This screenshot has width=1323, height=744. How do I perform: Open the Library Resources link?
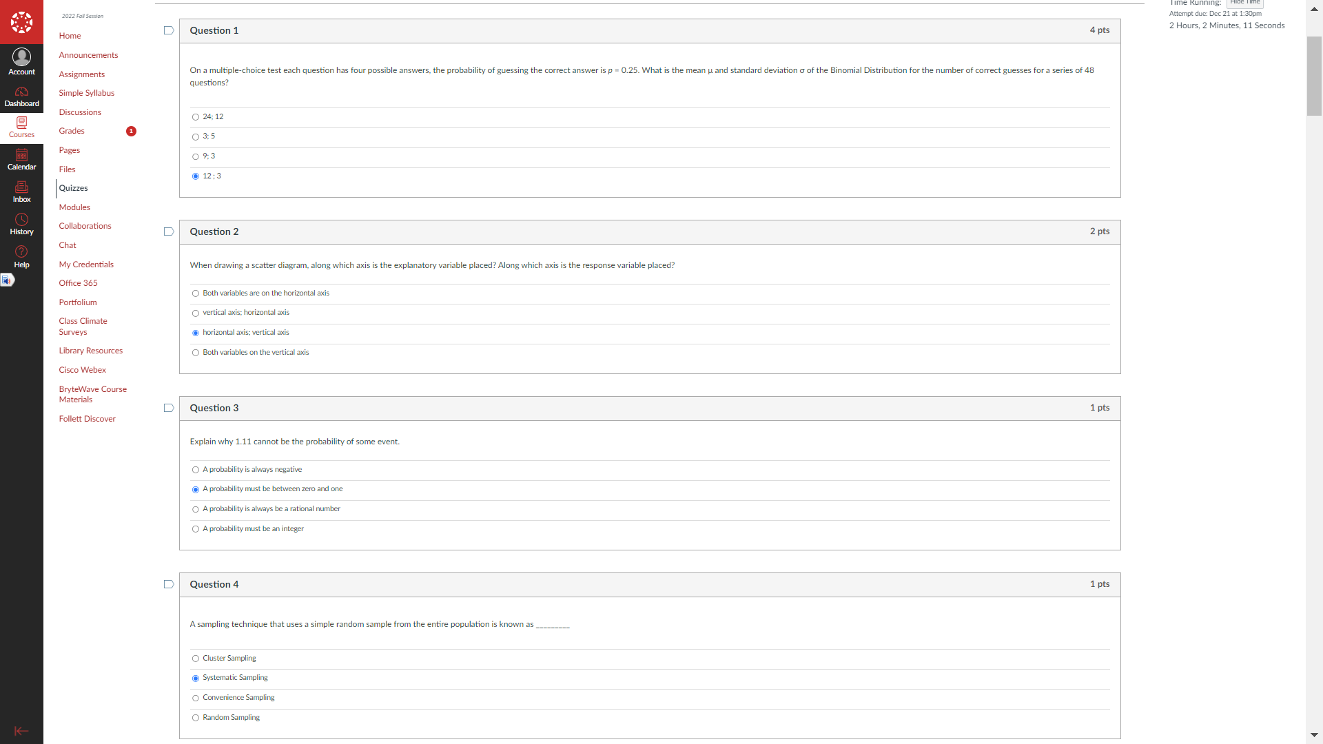point(90,351)
